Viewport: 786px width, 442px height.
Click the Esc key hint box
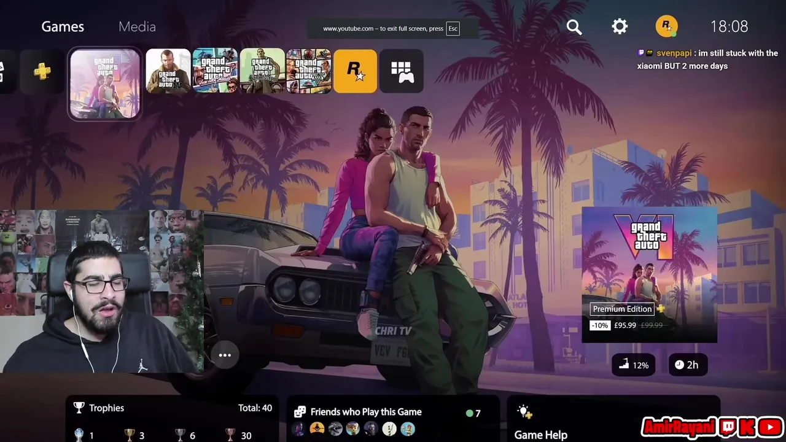click(x=453, y=28)
